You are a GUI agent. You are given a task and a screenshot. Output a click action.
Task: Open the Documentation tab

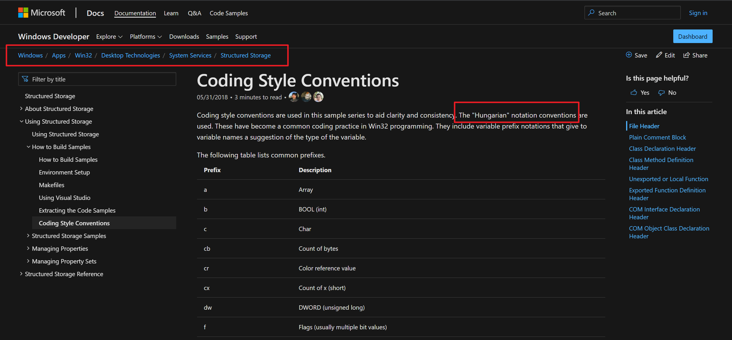(x=135, y=13)
